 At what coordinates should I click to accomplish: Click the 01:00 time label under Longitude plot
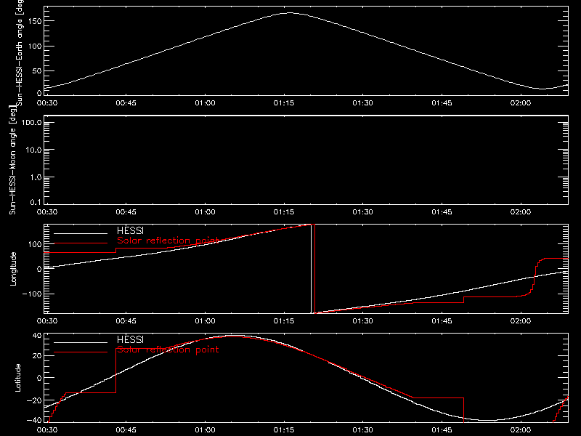(x=205, y=321)
